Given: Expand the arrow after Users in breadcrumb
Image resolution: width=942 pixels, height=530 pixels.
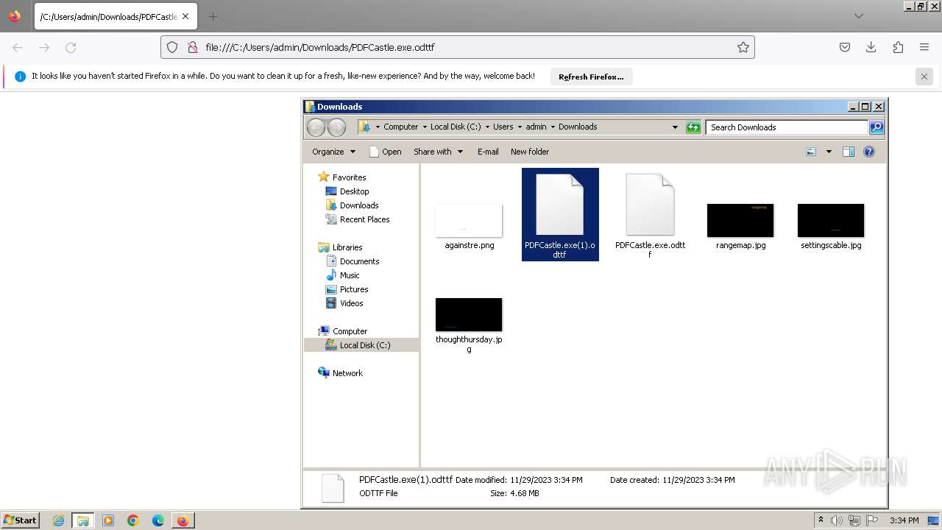Looking at the screenshot, I should [x=519, y=127].
